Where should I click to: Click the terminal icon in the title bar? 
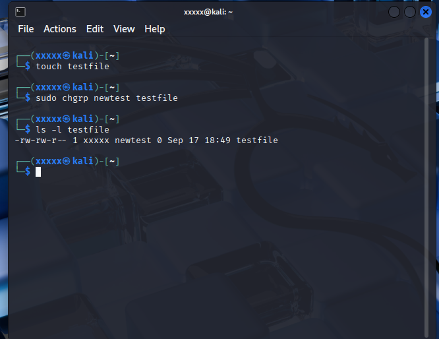pos(21,12)
